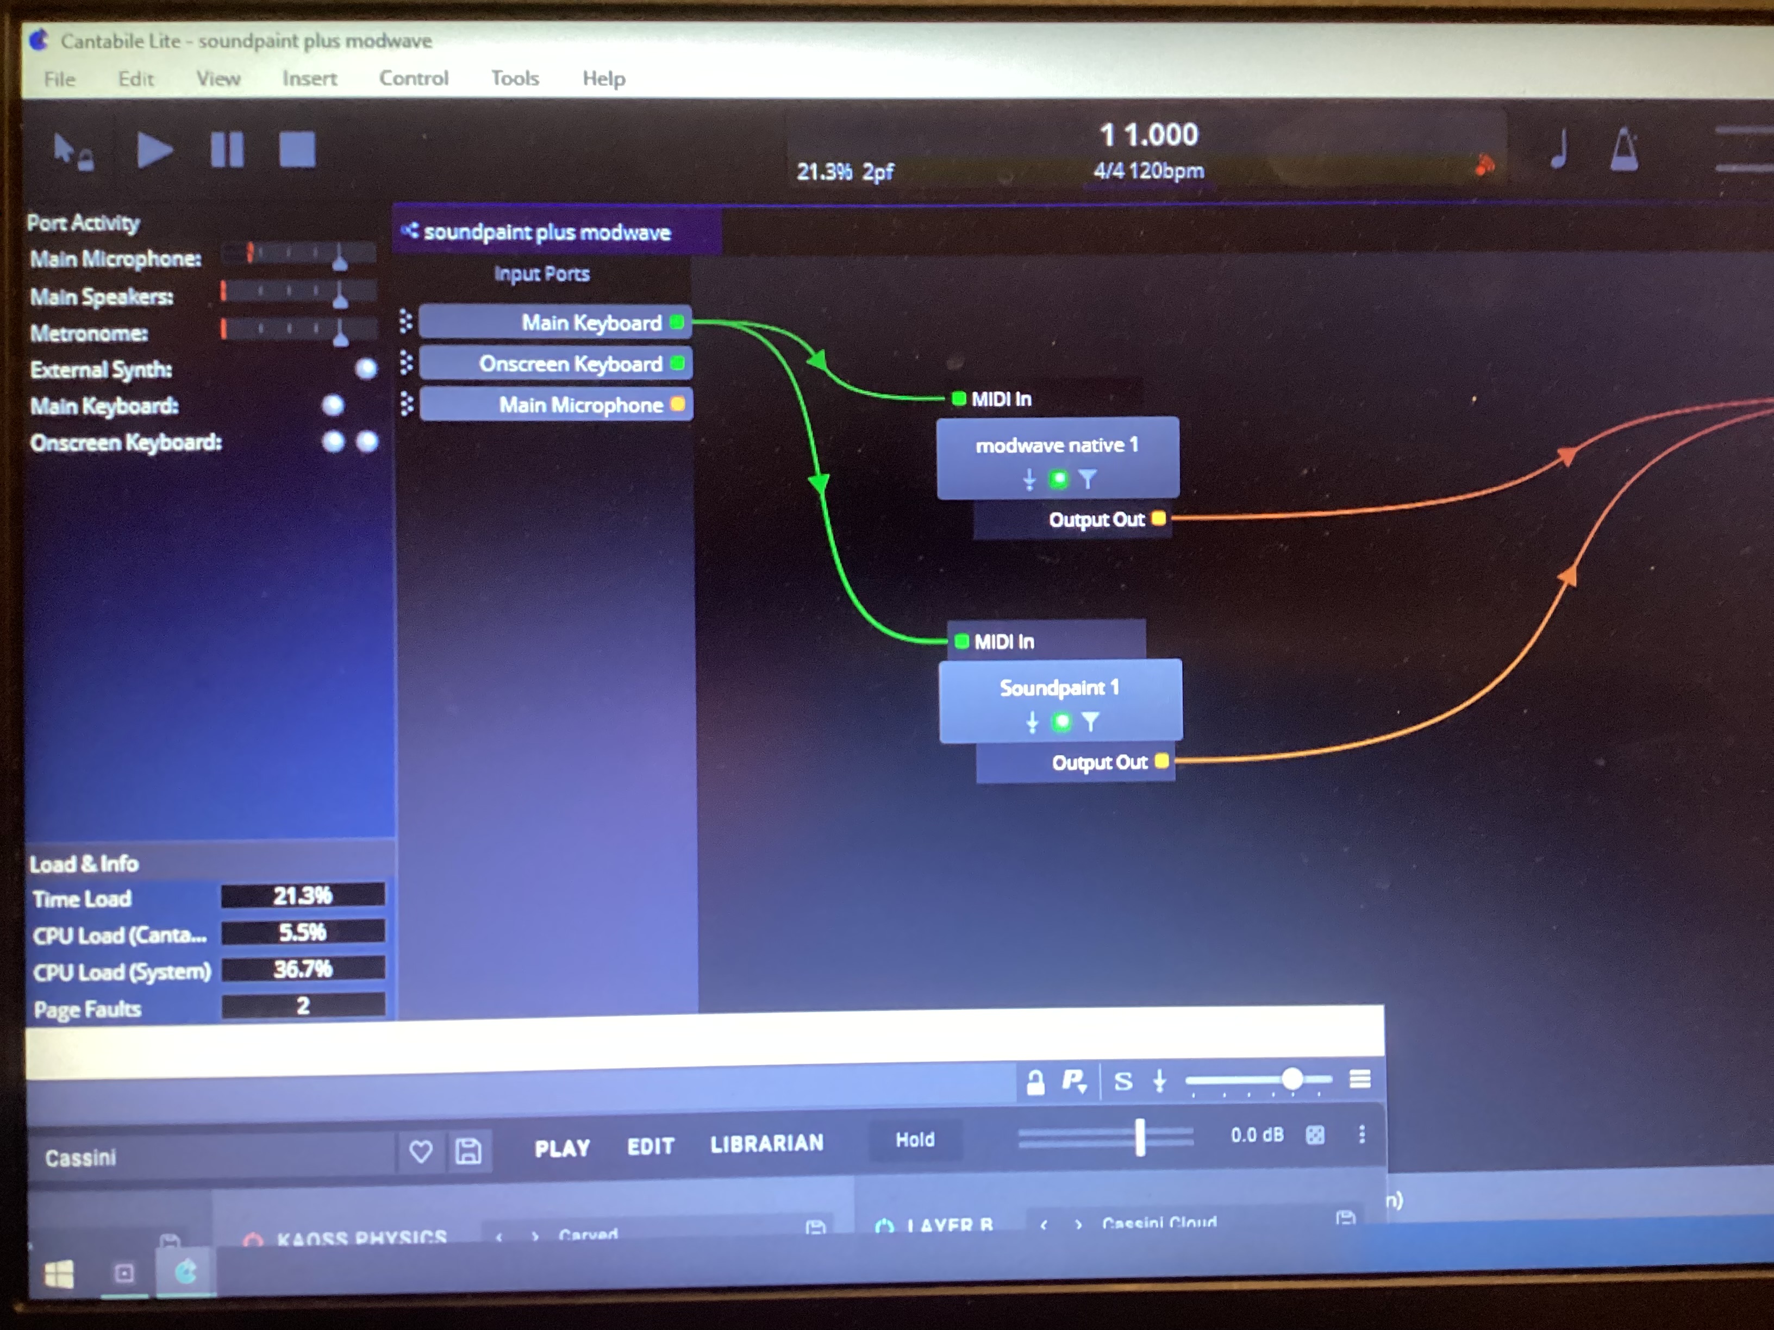
Task: Open the filter icon on Soundpaint 1
Action: click(1090, 723)
